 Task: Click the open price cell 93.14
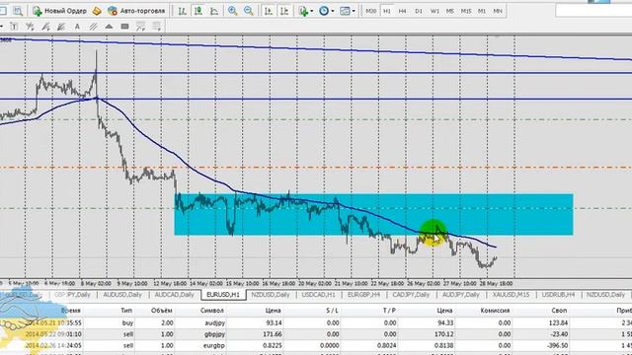pyautogui.click(x=275, y=322)
